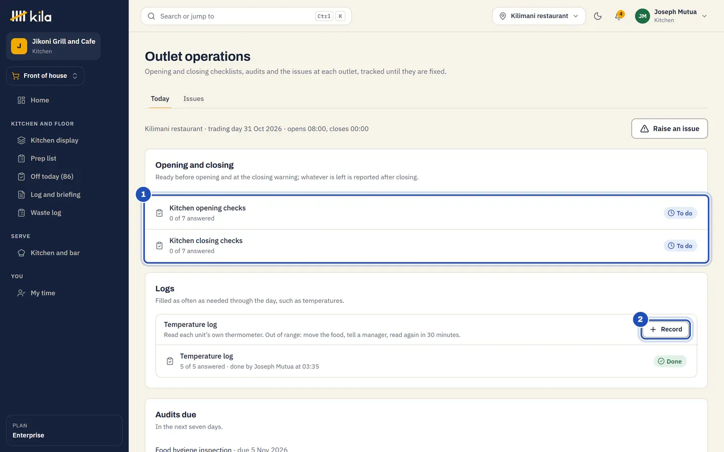Click To do status on closing checks

[x=680, y=246]
